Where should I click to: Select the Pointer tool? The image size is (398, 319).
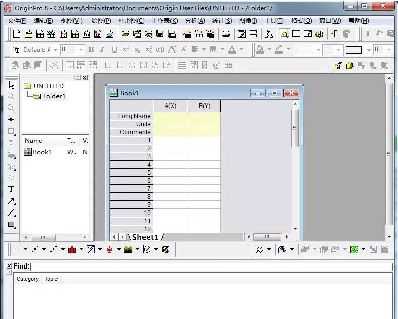(x=11, y=85)
